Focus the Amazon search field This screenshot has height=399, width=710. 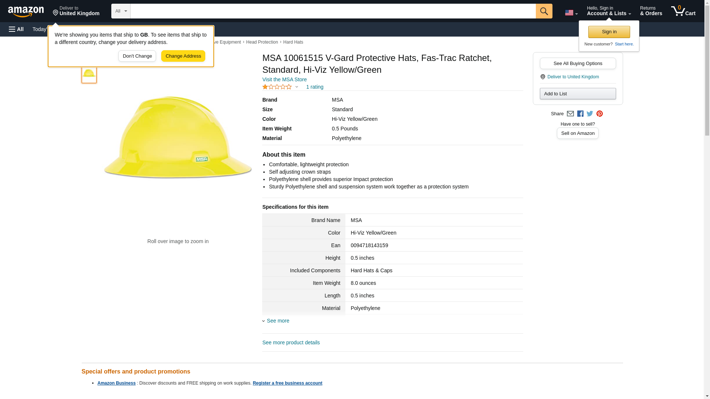333,11
